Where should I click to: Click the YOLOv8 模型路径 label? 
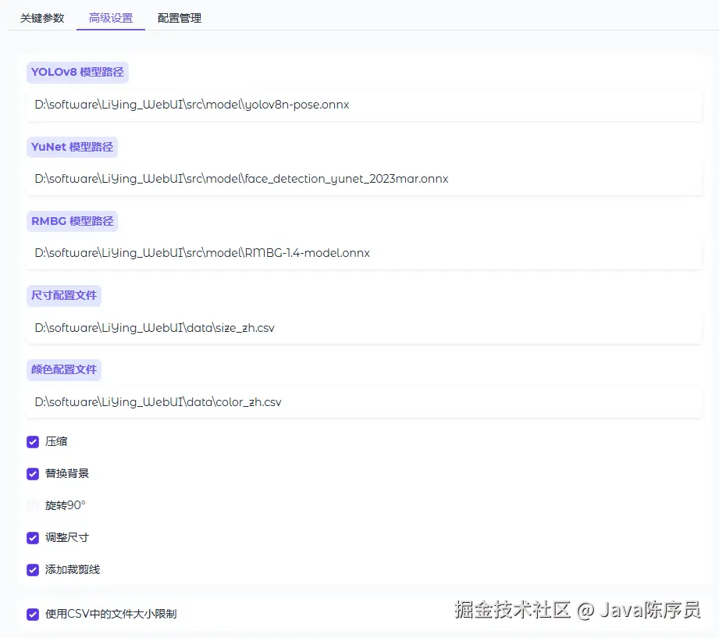[x=77, y=73]
